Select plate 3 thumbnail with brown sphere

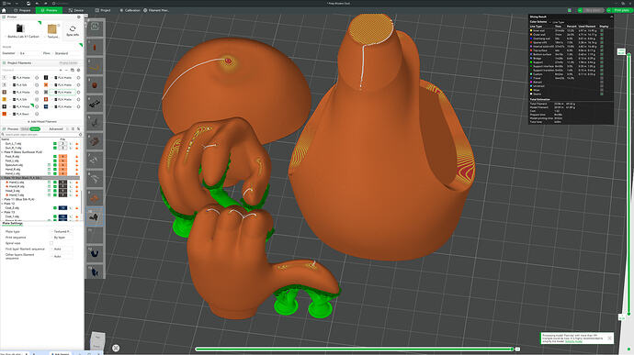95,85
